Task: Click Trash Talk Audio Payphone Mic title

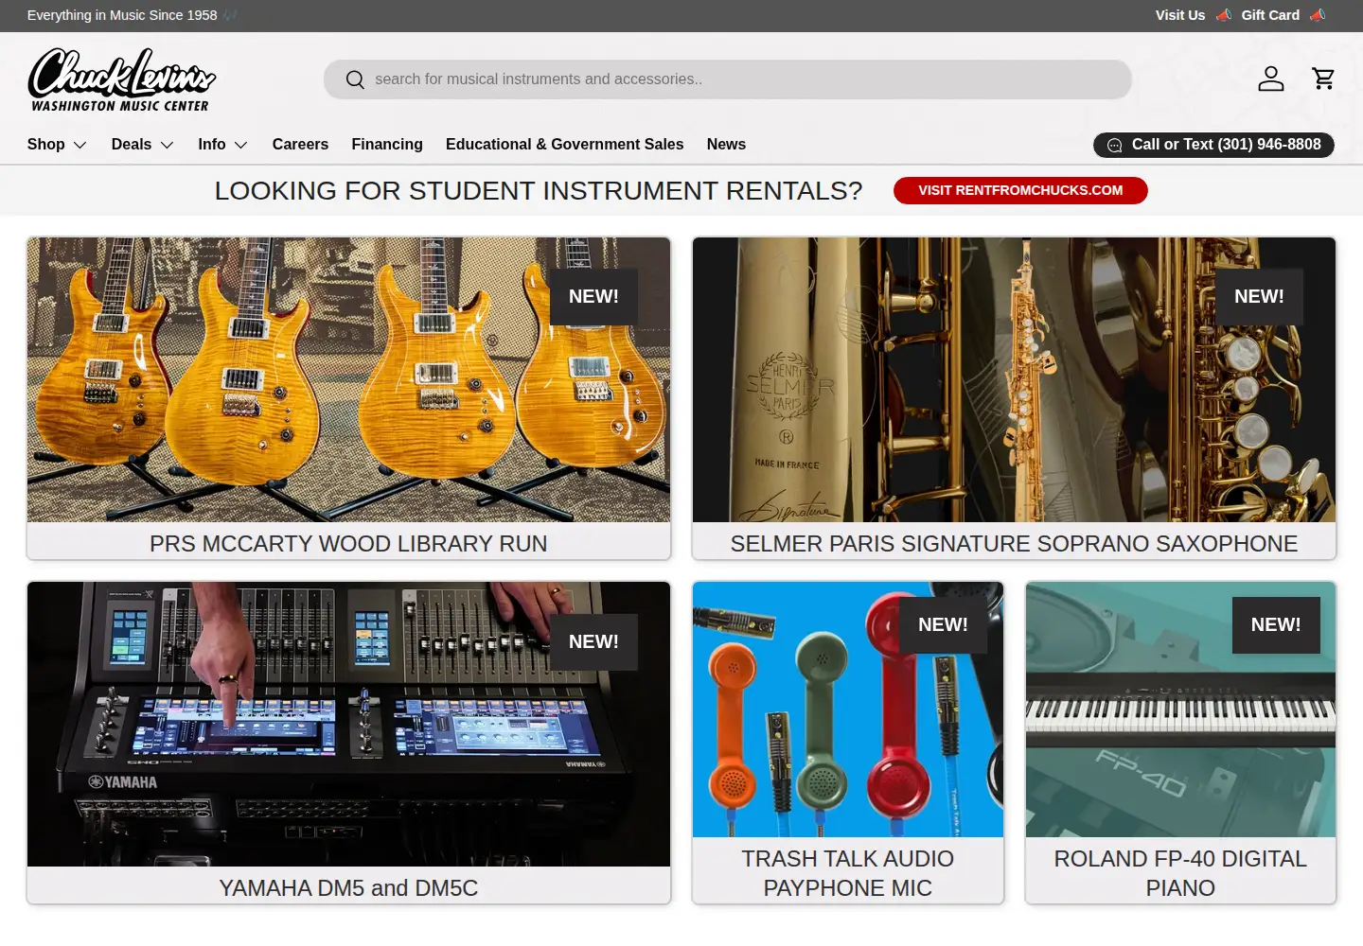Action: tap(848, 873)
